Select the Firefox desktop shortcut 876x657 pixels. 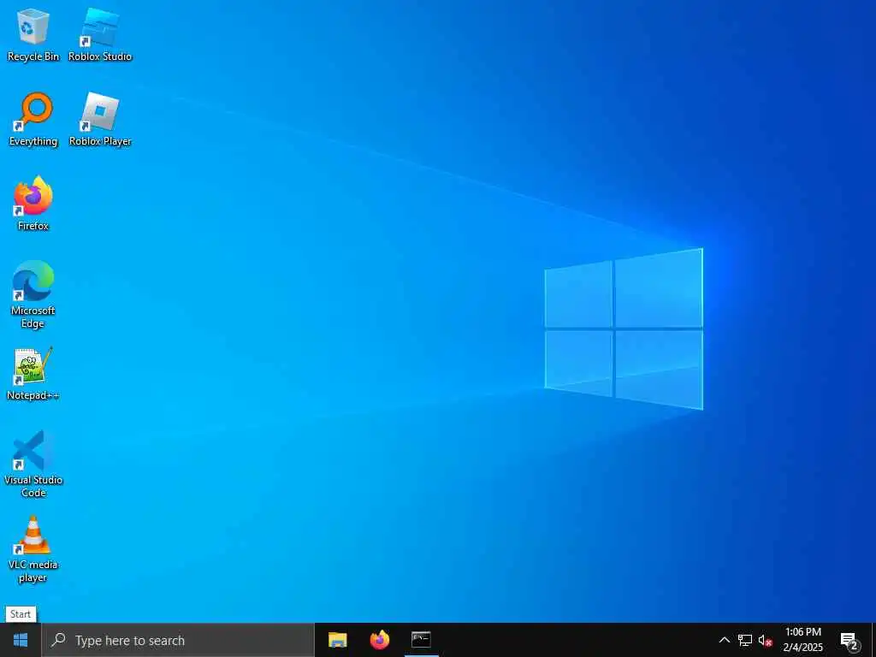coord(33,204)
